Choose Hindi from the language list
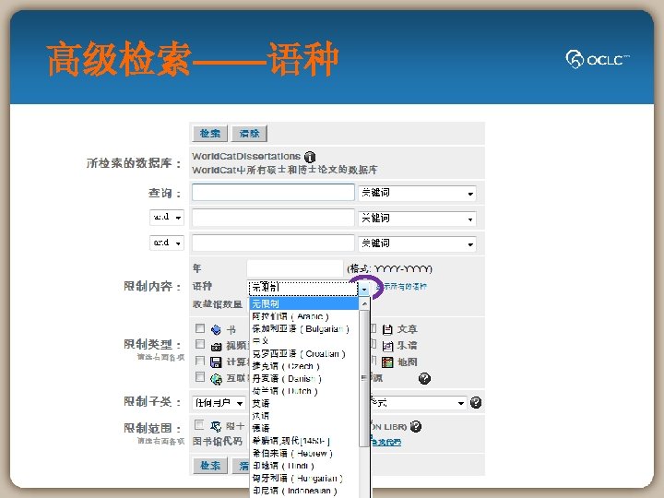Viewport: 664px width, 498px height. 303,466
